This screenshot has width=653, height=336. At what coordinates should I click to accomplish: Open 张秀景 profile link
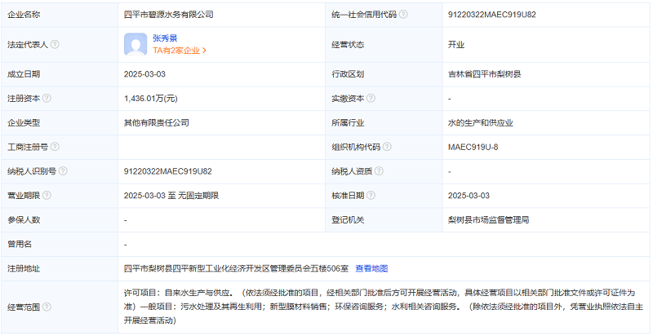(x=165, y=38)
